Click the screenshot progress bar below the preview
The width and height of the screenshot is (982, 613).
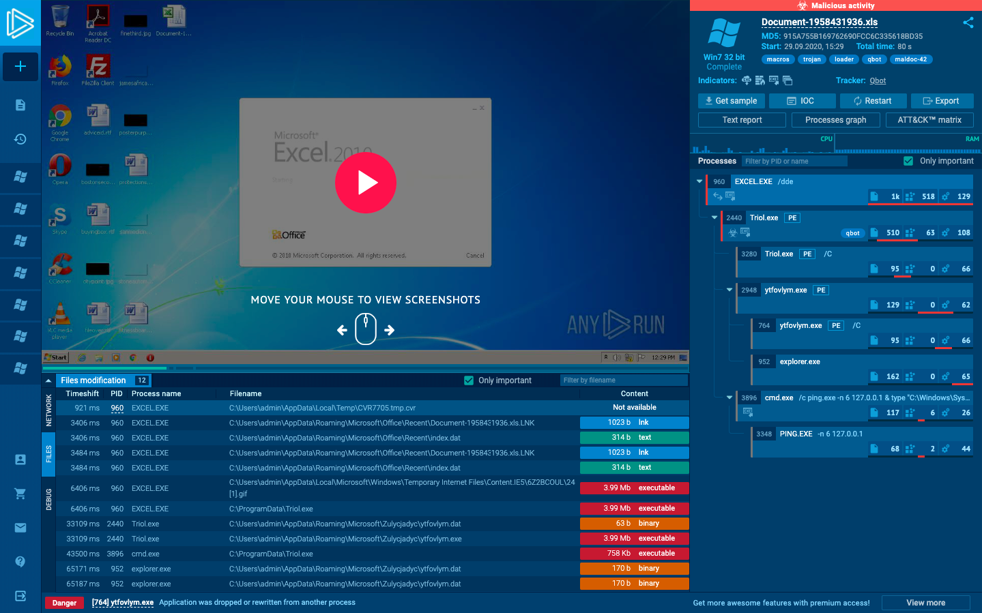(x=365, y=368)
